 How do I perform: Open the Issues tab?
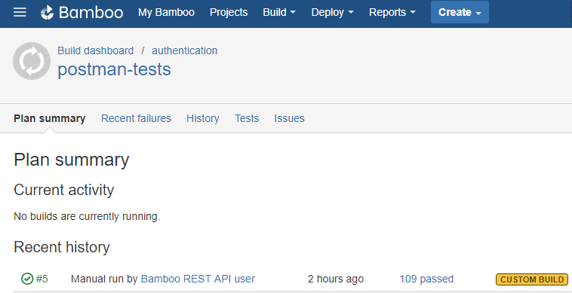click(x=289, y=118)
